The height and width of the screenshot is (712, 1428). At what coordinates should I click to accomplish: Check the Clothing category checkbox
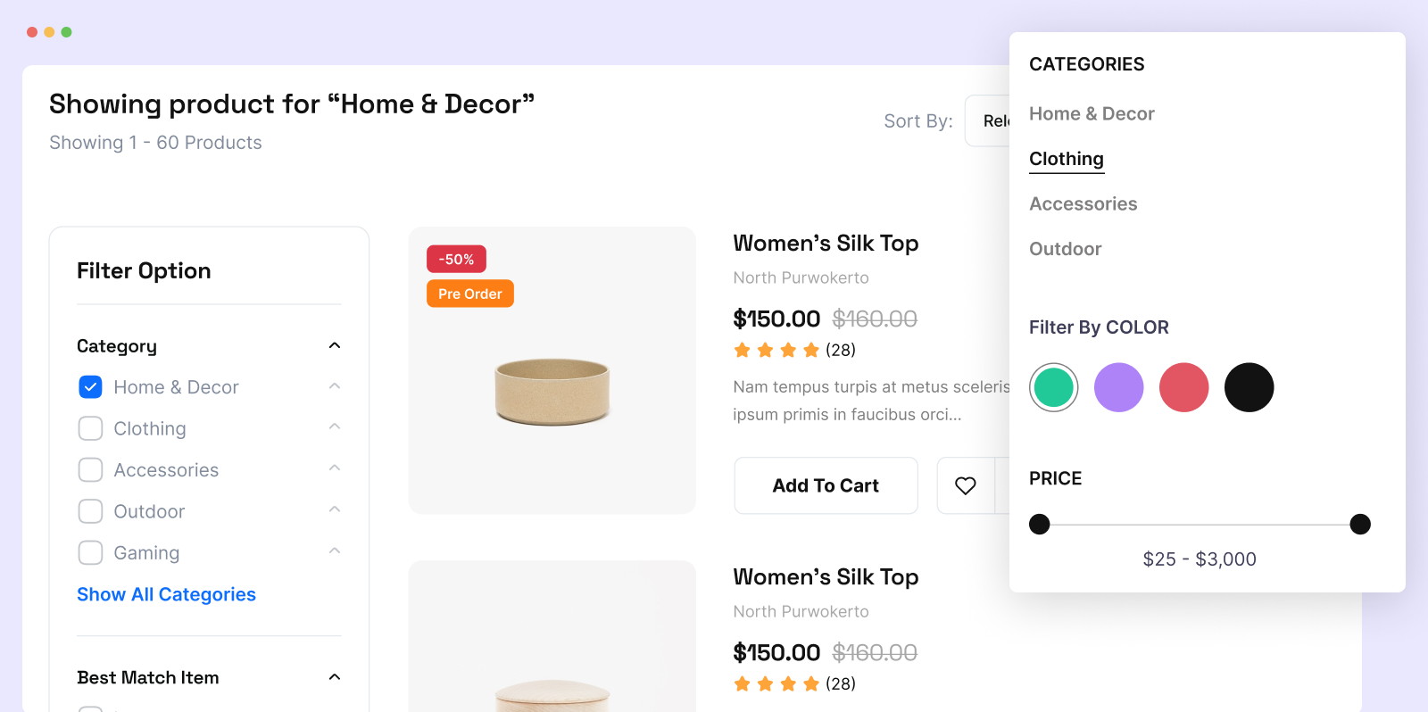tap(91, 428)
